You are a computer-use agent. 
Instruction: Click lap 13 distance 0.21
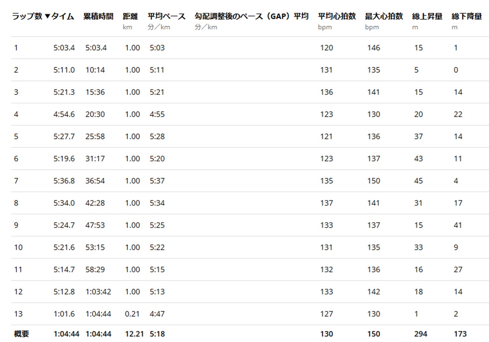pos(132,314)
